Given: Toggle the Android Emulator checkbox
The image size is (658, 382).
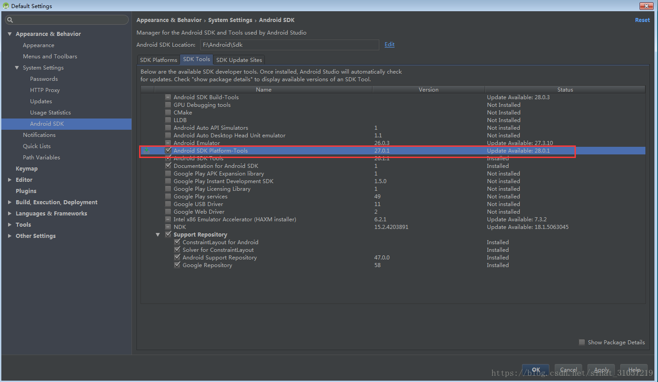Looking at the screenshot, I should (168, 143).
